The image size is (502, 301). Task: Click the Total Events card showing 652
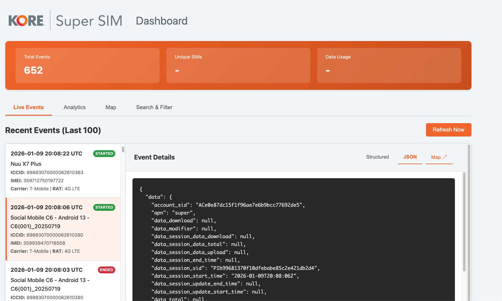[x=88, y=65]
